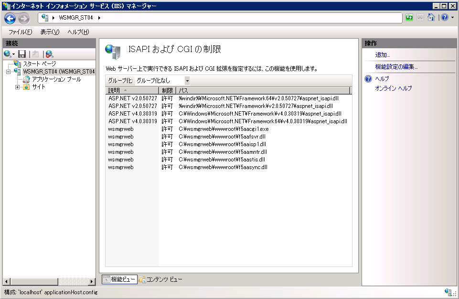Click the IIS Manager icon in the title bar
This screenshot has width=459, height=299.
(6, 6)
